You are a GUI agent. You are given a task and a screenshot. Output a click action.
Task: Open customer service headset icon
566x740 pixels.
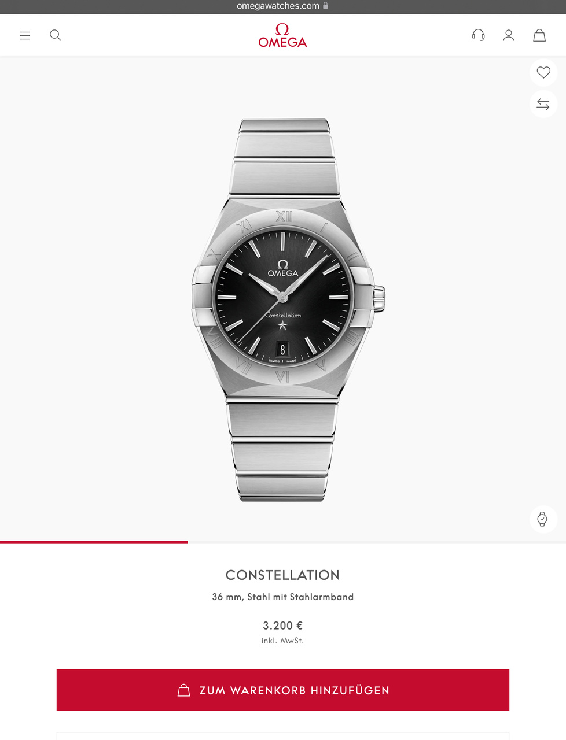pyautogui.click(x=478, y=36)
